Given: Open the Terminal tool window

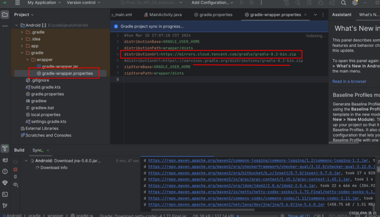Looking at the screenshot, I should [x=5, y=194].
